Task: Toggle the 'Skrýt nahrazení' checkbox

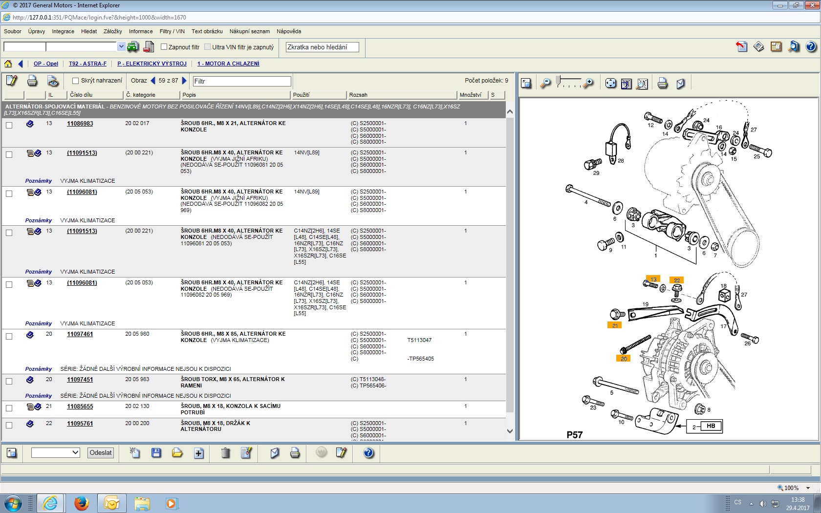Action: pos(75,81)
